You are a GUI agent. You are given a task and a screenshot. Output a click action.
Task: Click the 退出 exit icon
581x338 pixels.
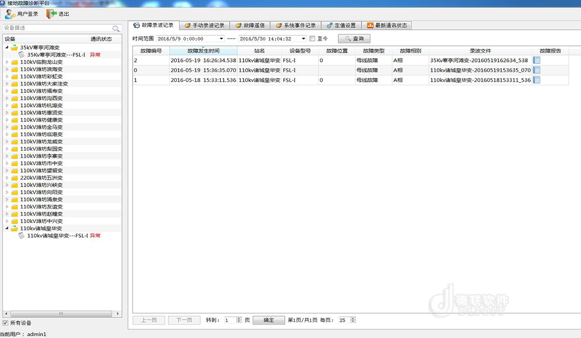coord(51,14)
